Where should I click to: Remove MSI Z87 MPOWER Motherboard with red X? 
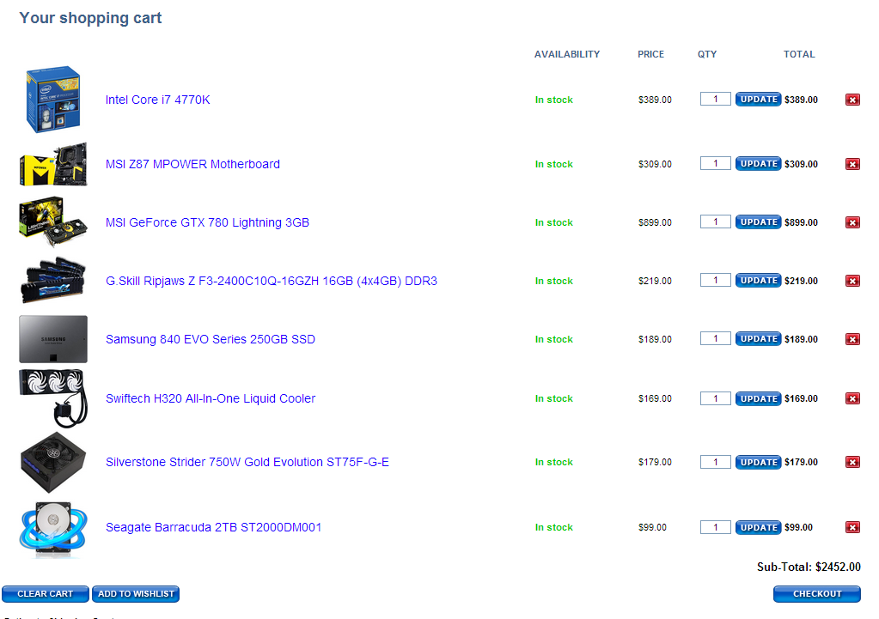pyautogui.click(x=852, y=164)
